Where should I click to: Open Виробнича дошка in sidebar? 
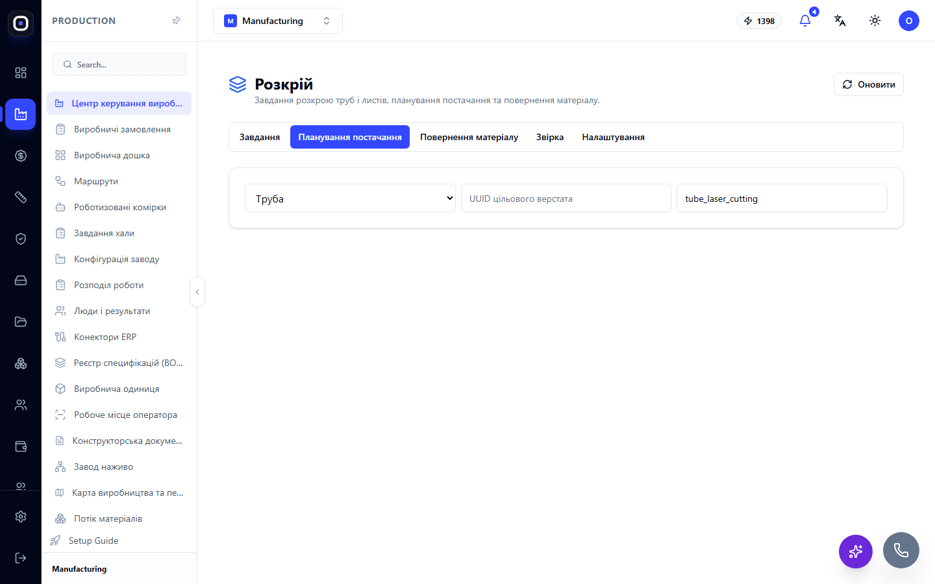(119, 155)
